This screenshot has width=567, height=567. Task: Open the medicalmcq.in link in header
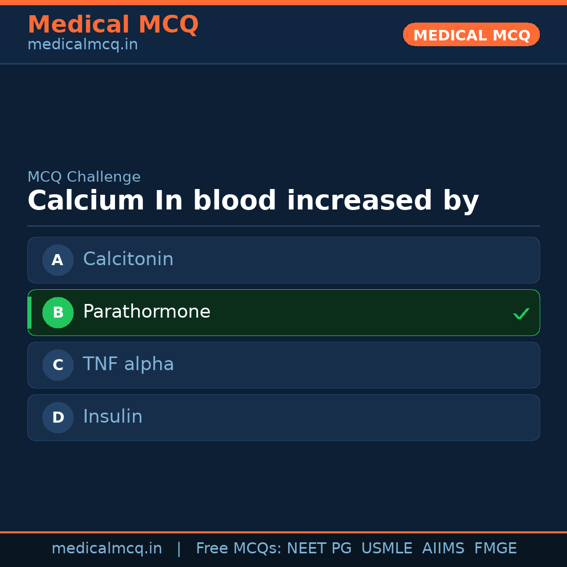(x=82, y=44)
